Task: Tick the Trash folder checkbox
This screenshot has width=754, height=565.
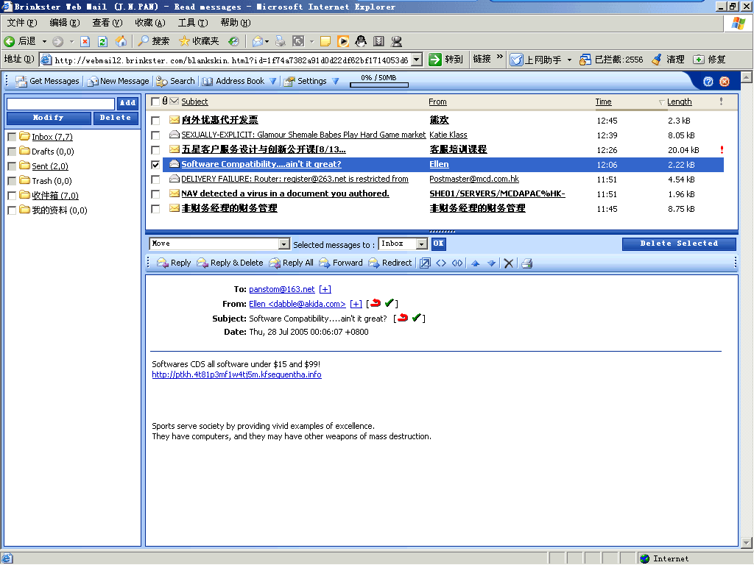Action: (x=12, y=181)
